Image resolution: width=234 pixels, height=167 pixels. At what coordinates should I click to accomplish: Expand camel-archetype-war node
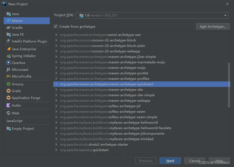point(56,35)
